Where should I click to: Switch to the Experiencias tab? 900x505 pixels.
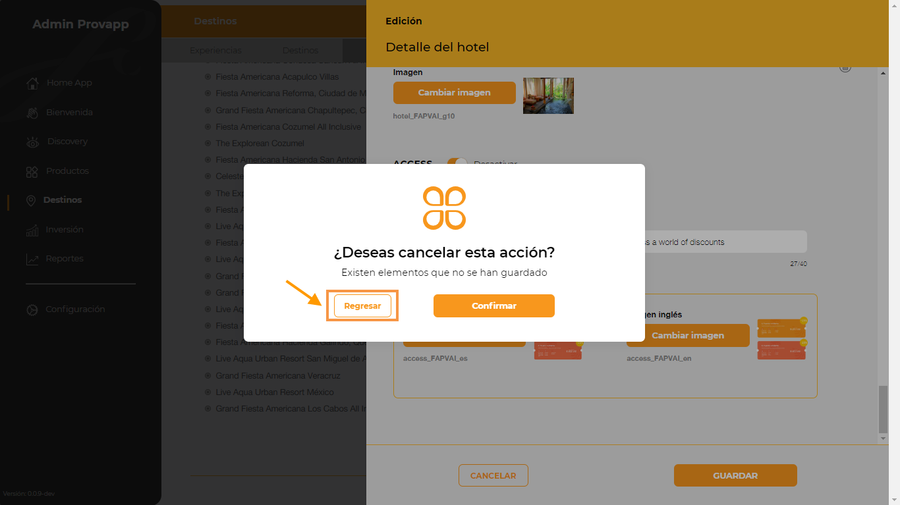(x=215, y=50)
